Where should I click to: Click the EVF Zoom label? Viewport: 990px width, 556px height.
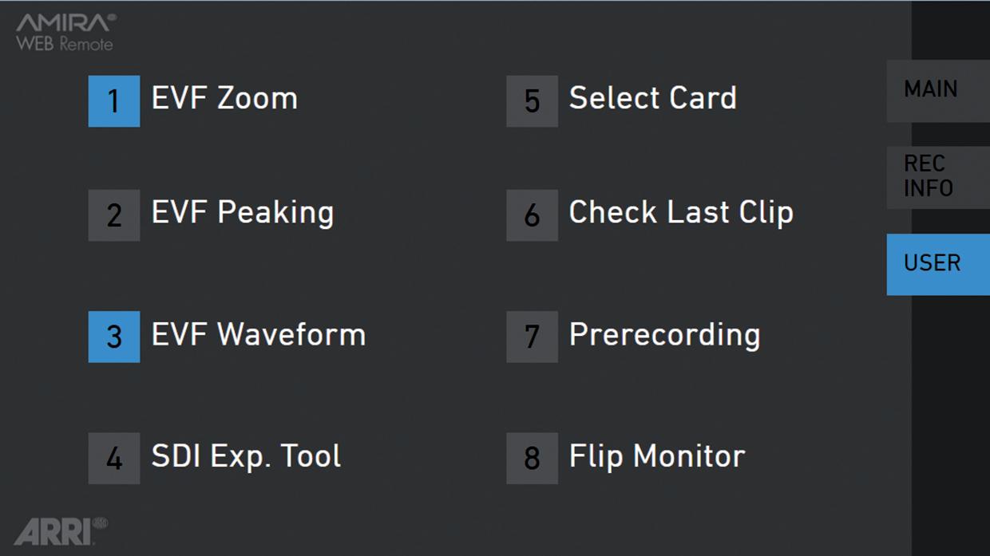pyautogui.click(x=224, y=98)
